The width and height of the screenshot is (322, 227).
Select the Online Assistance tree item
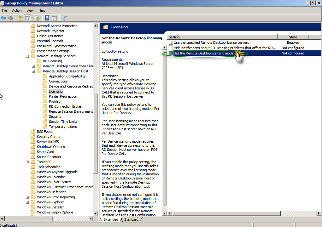(x=50, y=36)
